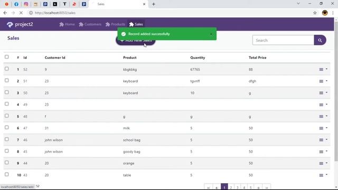Open actions menu for Id 48 row
The width and height of the screenshot is (338, 190).
click(x=323, y=116)
